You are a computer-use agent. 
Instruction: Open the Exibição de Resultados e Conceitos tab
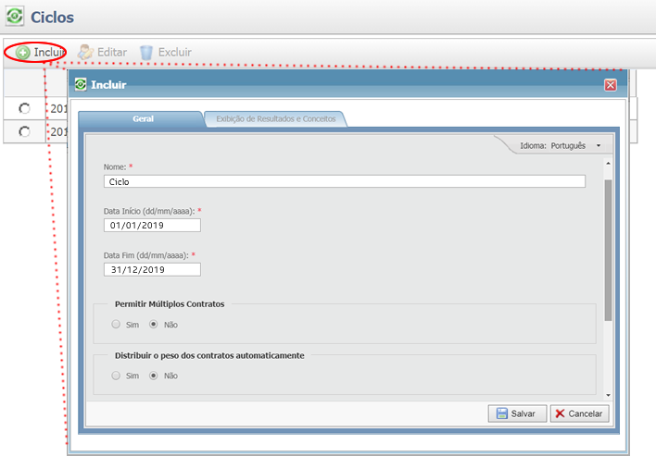pyautogui.click(x=276, y=119)
